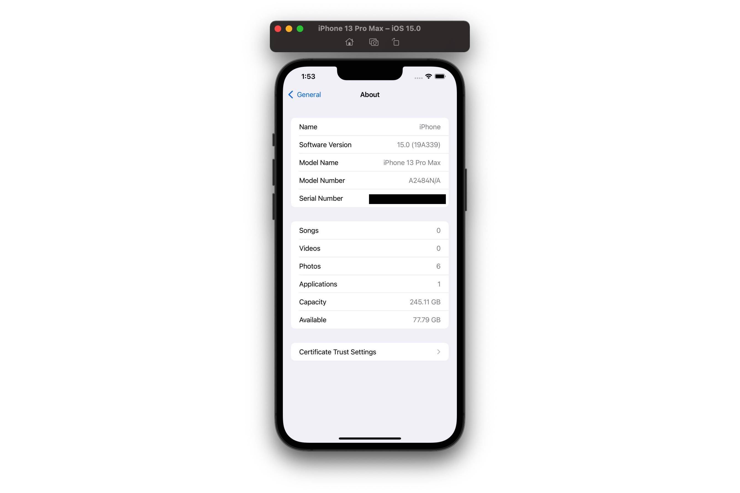This screenshot has height=493, width=740.
Task: Click the screenshot icon in simulator toolbar
Action: click(x=373, y=42)
